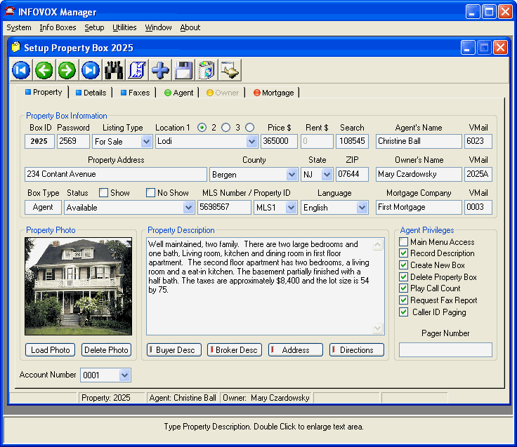517x447 pixels.
Task: Go to first record icon
Action: [x=21, y=70]
